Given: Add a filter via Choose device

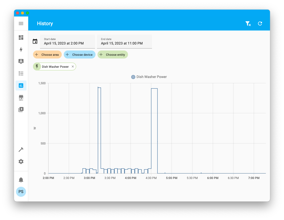Looking at the screenshot, I should pyautogui.click(x=79, y=55).
